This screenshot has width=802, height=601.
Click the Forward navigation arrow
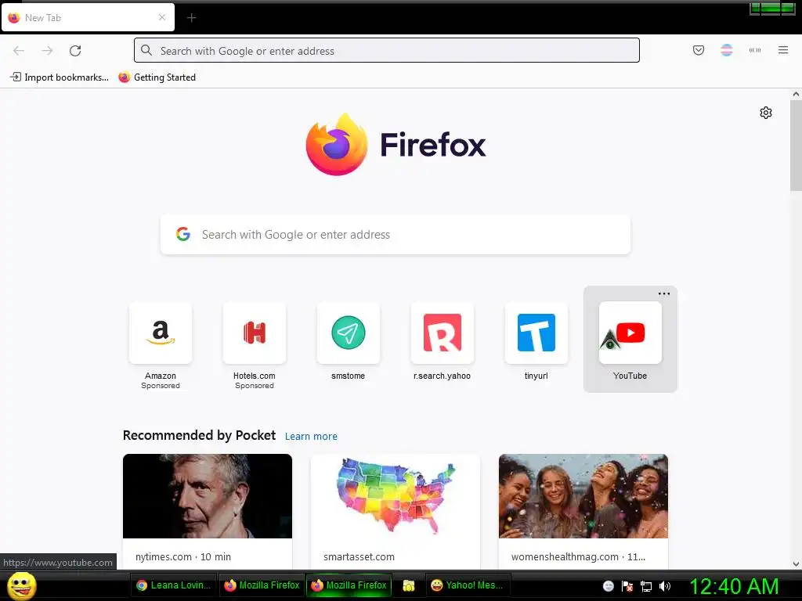47,51
